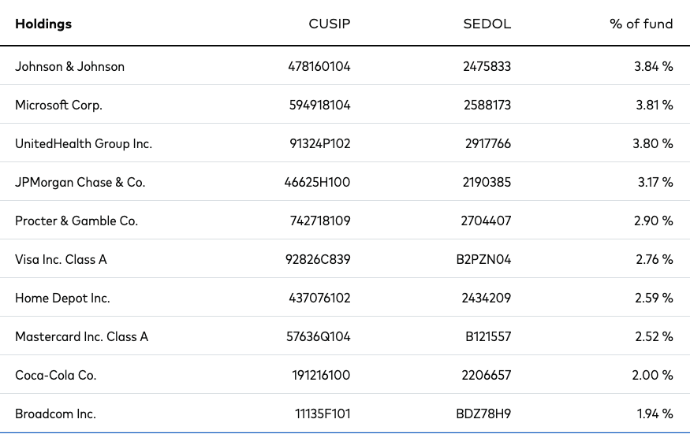Image resolution: width=690 pixels, height=434 pixels.
Task: Select the Coca-Cola Co. entry
Action: pyautogui.click(x=55, y=375)
